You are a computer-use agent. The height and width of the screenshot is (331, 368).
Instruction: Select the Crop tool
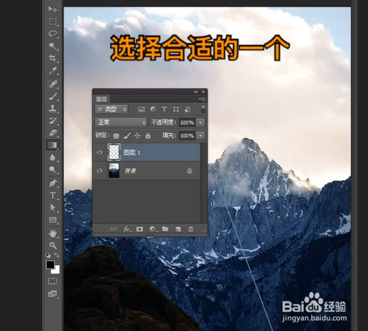point(53,58)
